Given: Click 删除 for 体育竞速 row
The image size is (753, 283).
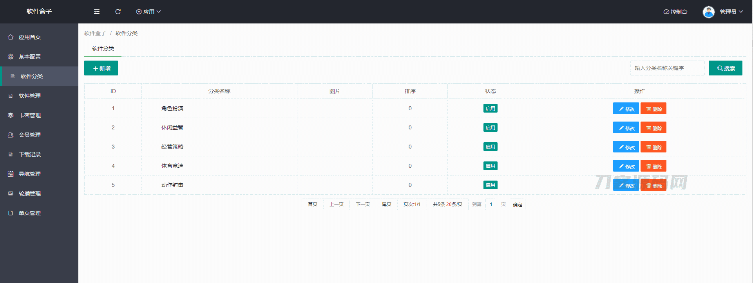Looking at the screenshot, I should click(x=653, y=166).
